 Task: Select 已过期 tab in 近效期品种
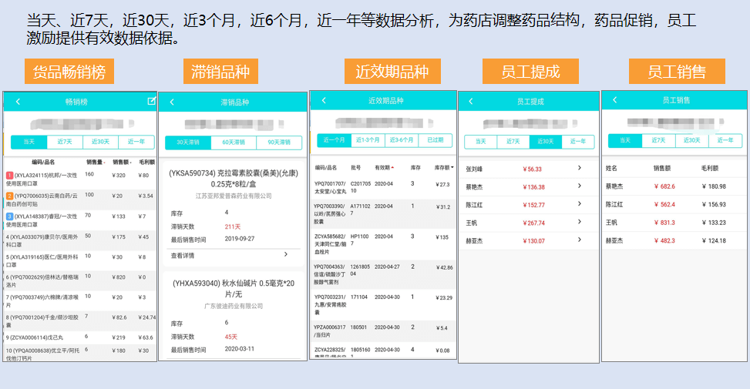436,140
